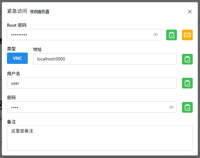Copy the Root password to clipboard
The height and width of the screenshot is (158, 200).
172,35
